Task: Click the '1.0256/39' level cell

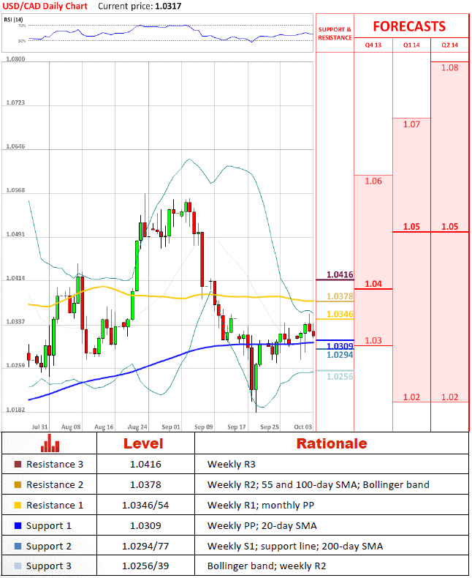Action: [145, 566]
